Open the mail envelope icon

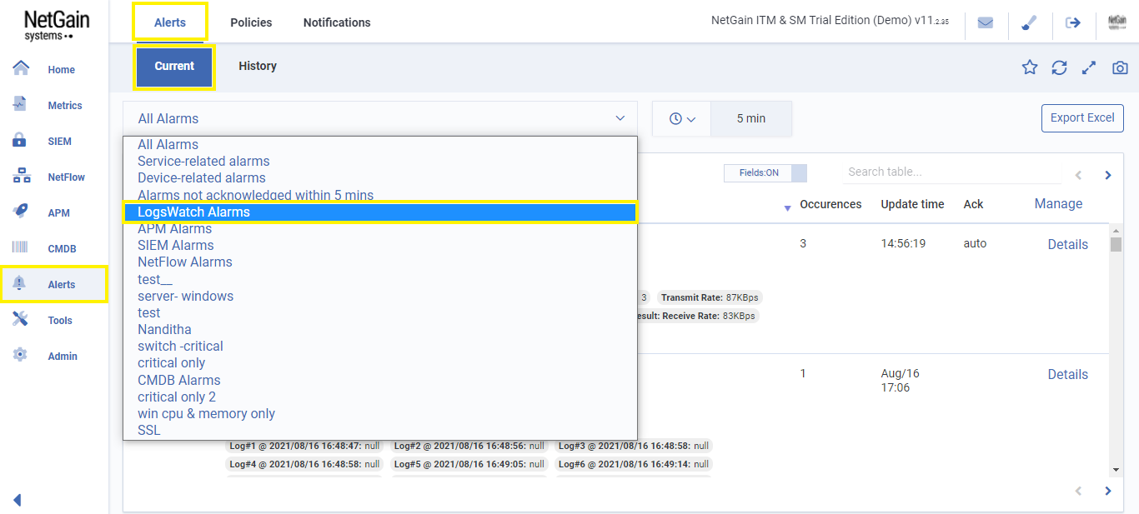[986, 22]
